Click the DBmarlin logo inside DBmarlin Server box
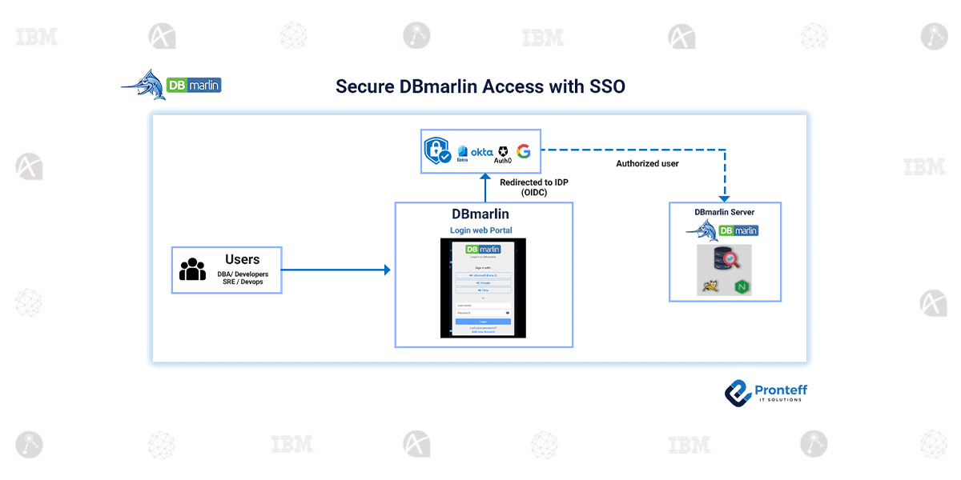The image size is (961, 480). 722,230
